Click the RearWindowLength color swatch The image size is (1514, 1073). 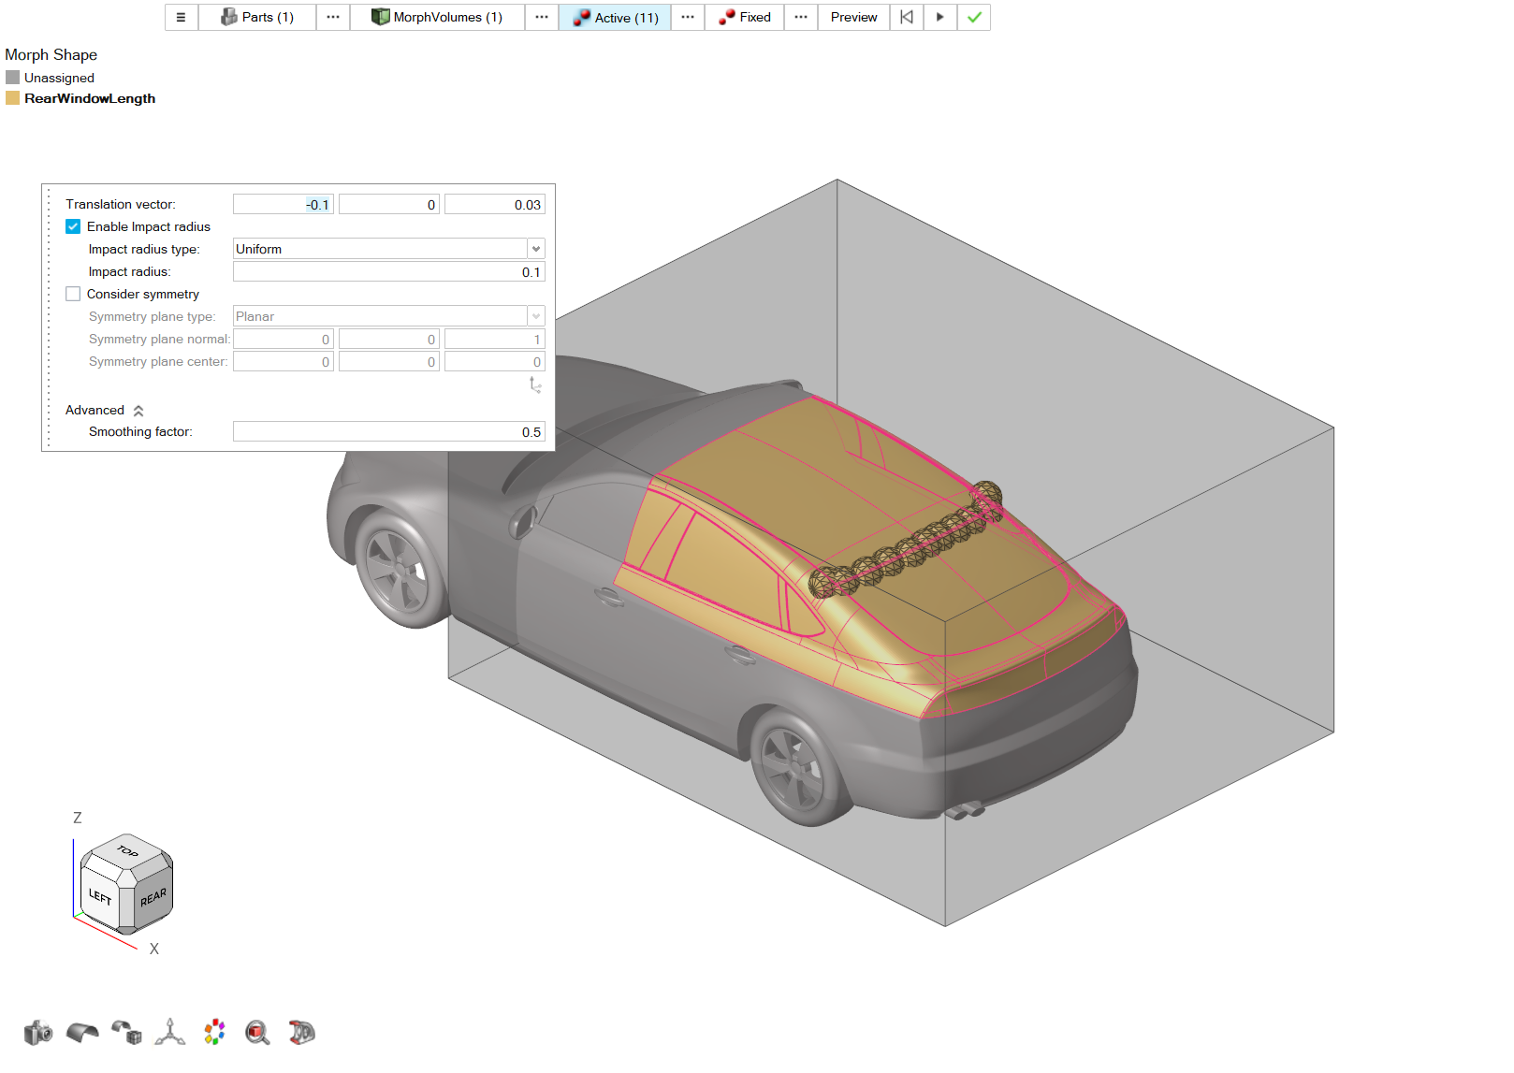click(13, 98)
